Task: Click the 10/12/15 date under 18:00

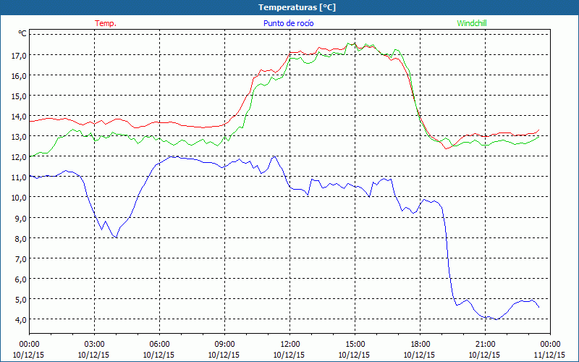Action: click(x=420, y=355)
